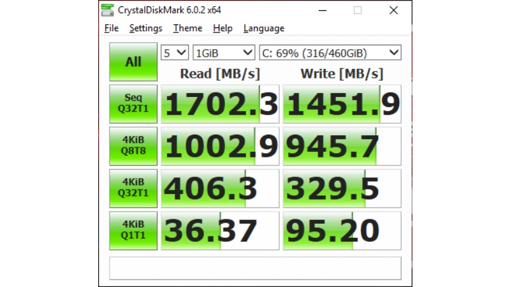Open the Language menu
This screenshot has height=287, width=510.
pyautogui.click(x=264, y=28)
